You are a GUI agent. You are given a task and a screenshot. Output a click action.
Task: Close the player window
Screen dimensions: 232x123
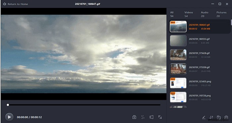pos(227,4)
